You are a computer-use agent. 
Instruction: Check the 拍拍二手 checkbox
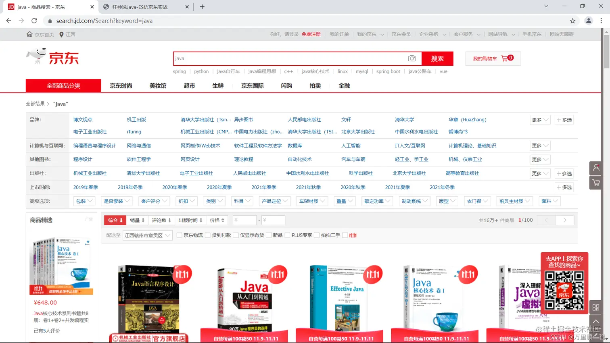(317, 235)
